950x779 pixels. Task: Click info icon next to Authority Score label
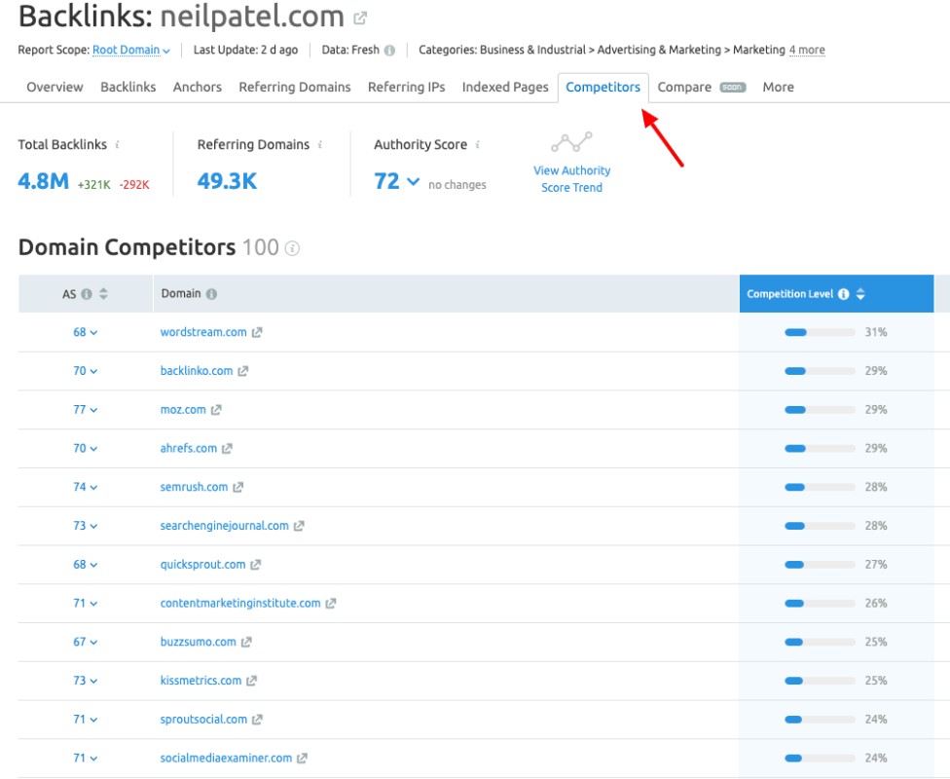tap(477, 144)
